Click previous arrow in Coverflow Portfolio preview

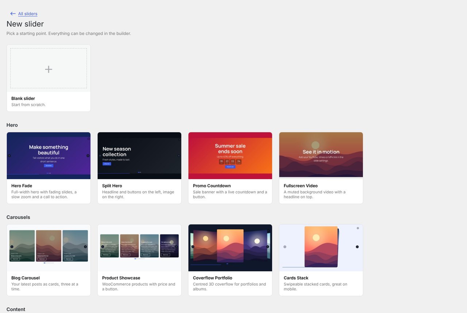pyautogui.click(x=193, y=247)
